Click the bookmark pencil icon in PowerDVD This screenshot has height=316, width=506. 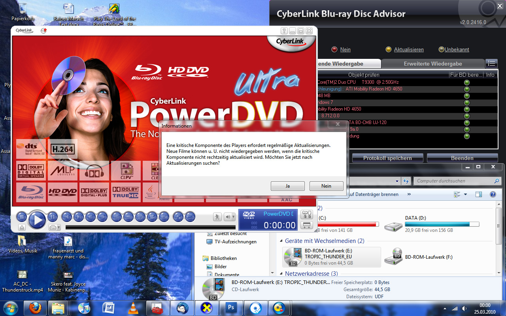pos(178,216)
